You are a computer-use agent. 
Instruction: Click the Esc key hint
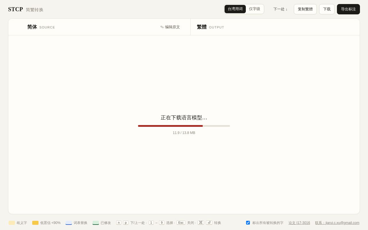tap(181, 223)
